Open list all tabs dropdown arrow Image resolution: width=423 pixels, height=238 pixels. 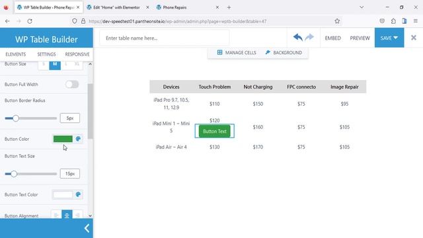[x=362, y=7]
